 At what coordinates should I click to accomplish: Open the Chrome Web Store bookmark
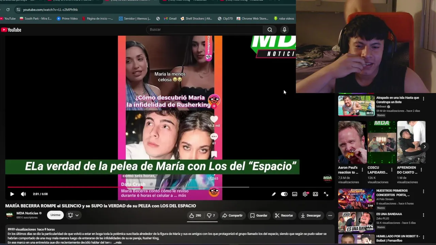(252, 18)
